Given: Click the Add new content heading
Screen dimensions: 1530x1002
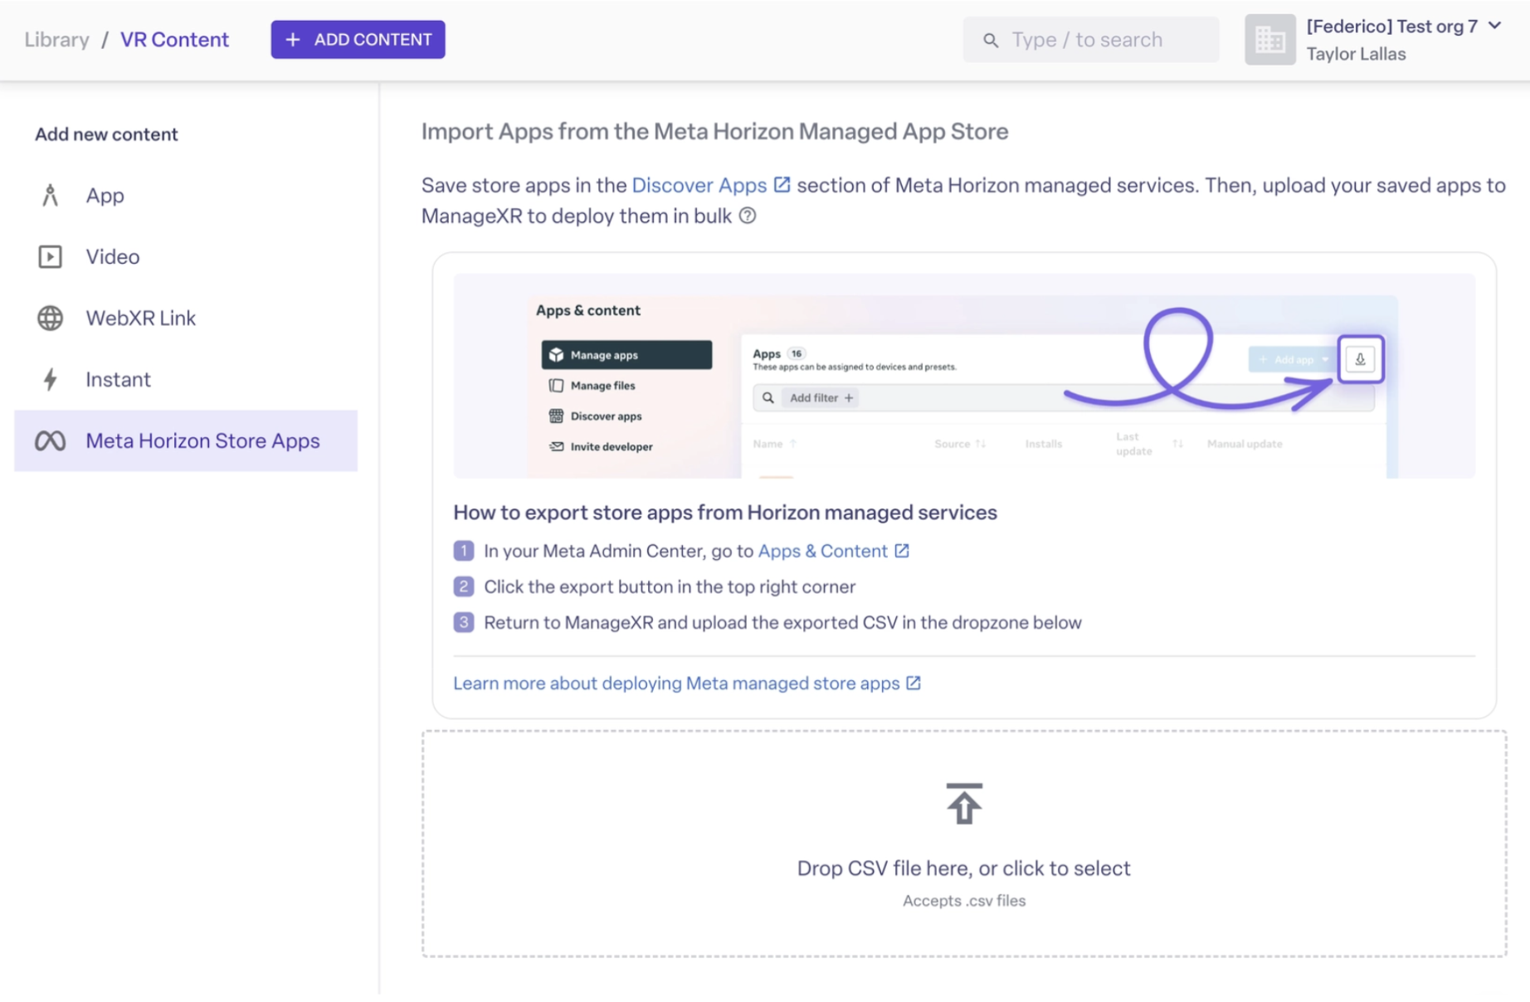Looking at the screenshot, I should tap(106, 134).
